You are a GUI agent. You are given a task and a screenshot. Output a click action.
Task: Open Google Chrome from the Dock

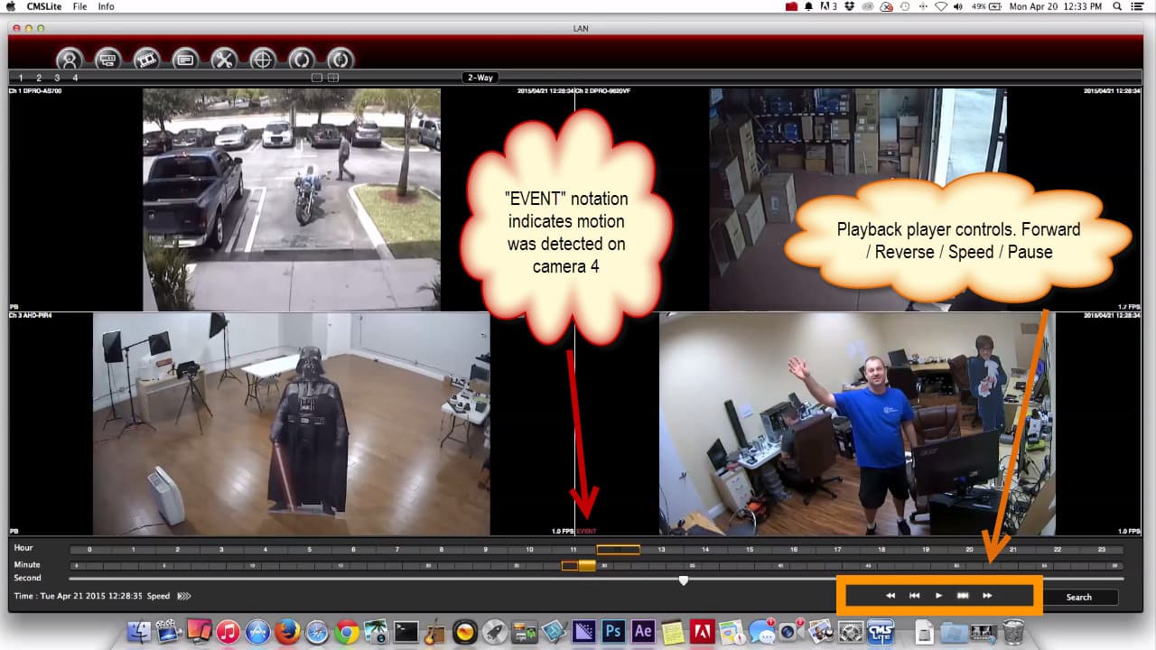pyautogui.click(x=347, y=630)
